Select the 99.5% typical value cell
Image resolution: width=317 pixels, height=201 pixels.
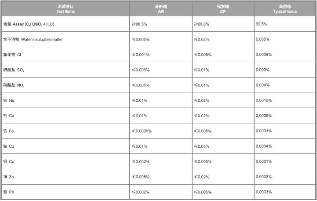tap(262, 24)
